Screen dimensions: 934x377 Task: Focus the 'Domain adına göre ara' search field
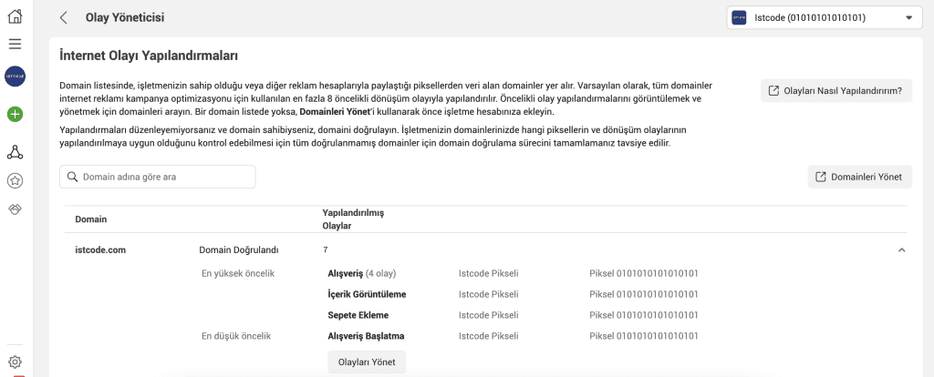pos(164,177)
